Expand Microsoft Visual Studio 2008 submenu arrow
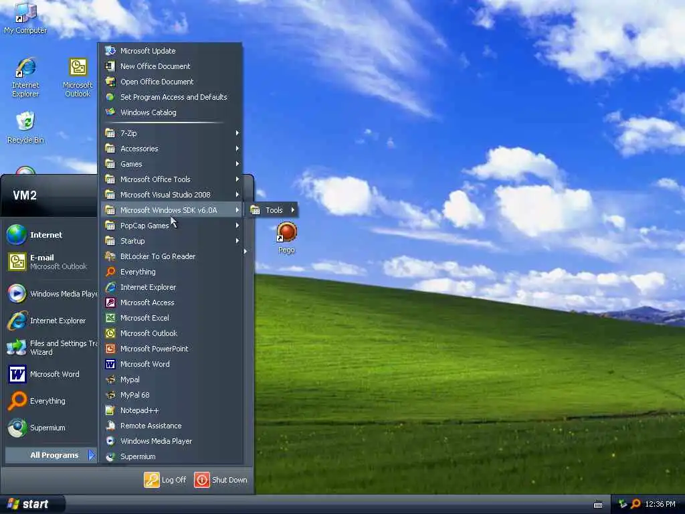Viewport: 685px width, 514px height. 237,195
